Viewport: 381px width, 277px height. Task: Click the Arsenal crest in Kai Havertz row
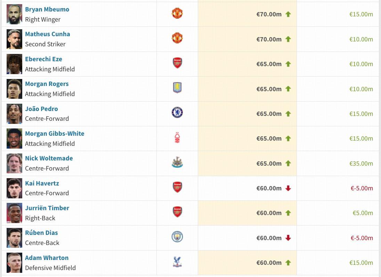pyautogui.click(x=177, y=188)
